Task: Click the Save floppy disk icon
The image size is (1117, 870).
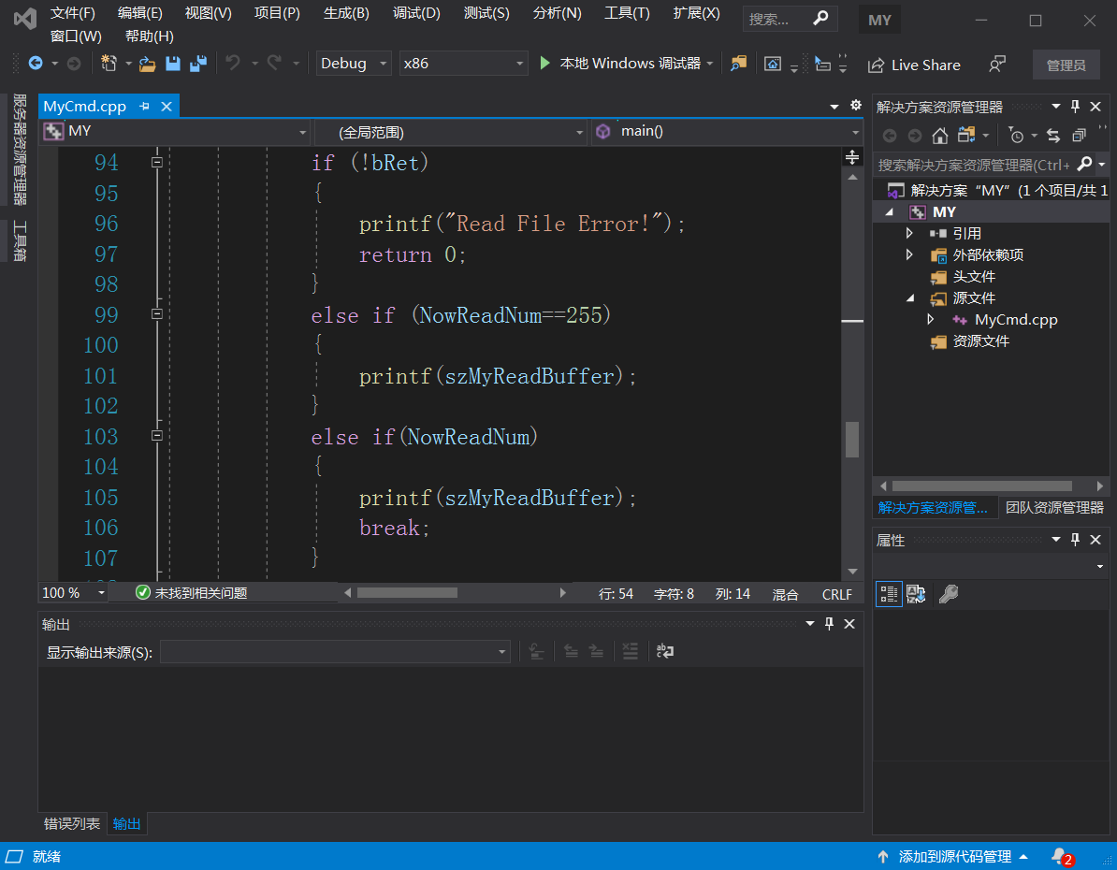Action: tap(172, 64)
